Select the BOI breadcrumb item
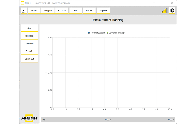 pos(76,11)
